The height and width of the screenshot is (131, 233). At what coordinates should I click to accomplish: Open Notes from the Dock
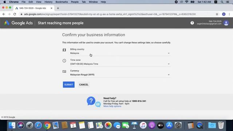pos(82,125)
